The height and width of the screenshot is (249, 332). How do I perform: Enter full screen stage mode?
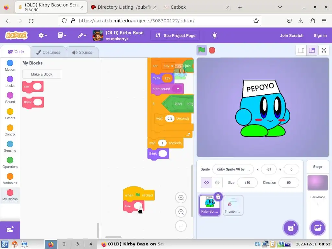coord(324,50)
